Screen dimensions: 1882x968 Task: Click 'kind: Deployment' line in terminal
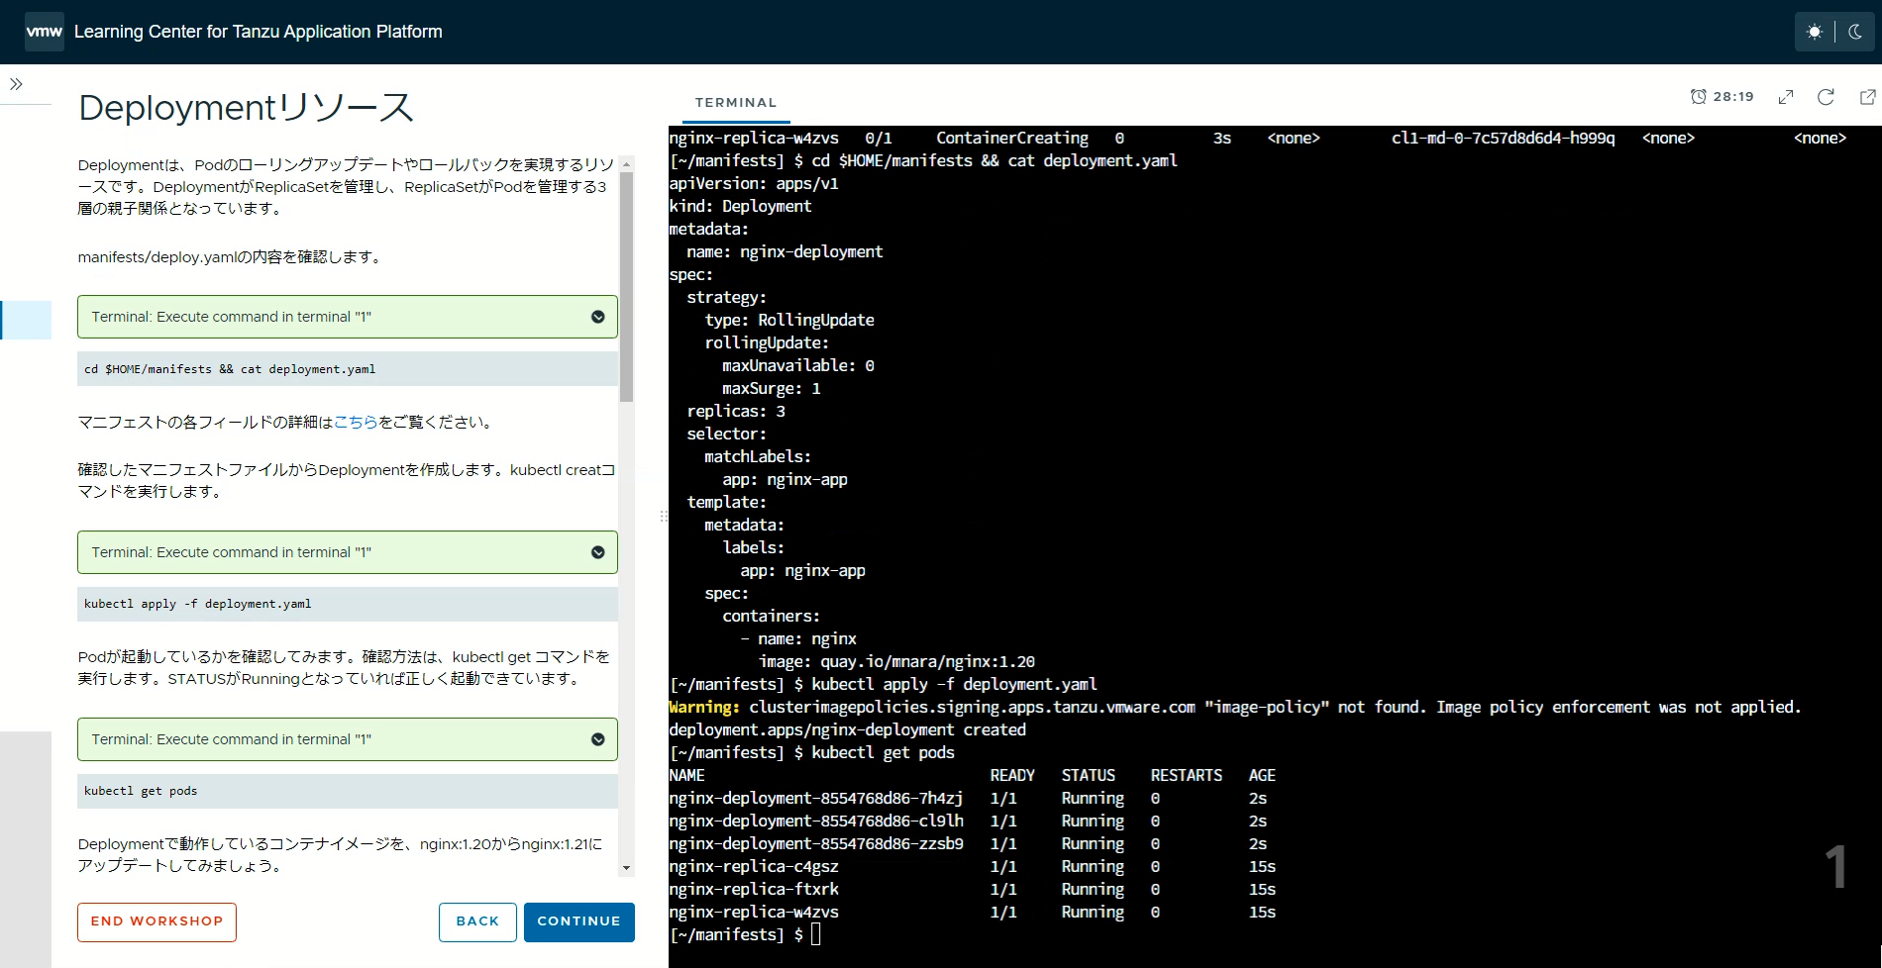pos(740,207)
